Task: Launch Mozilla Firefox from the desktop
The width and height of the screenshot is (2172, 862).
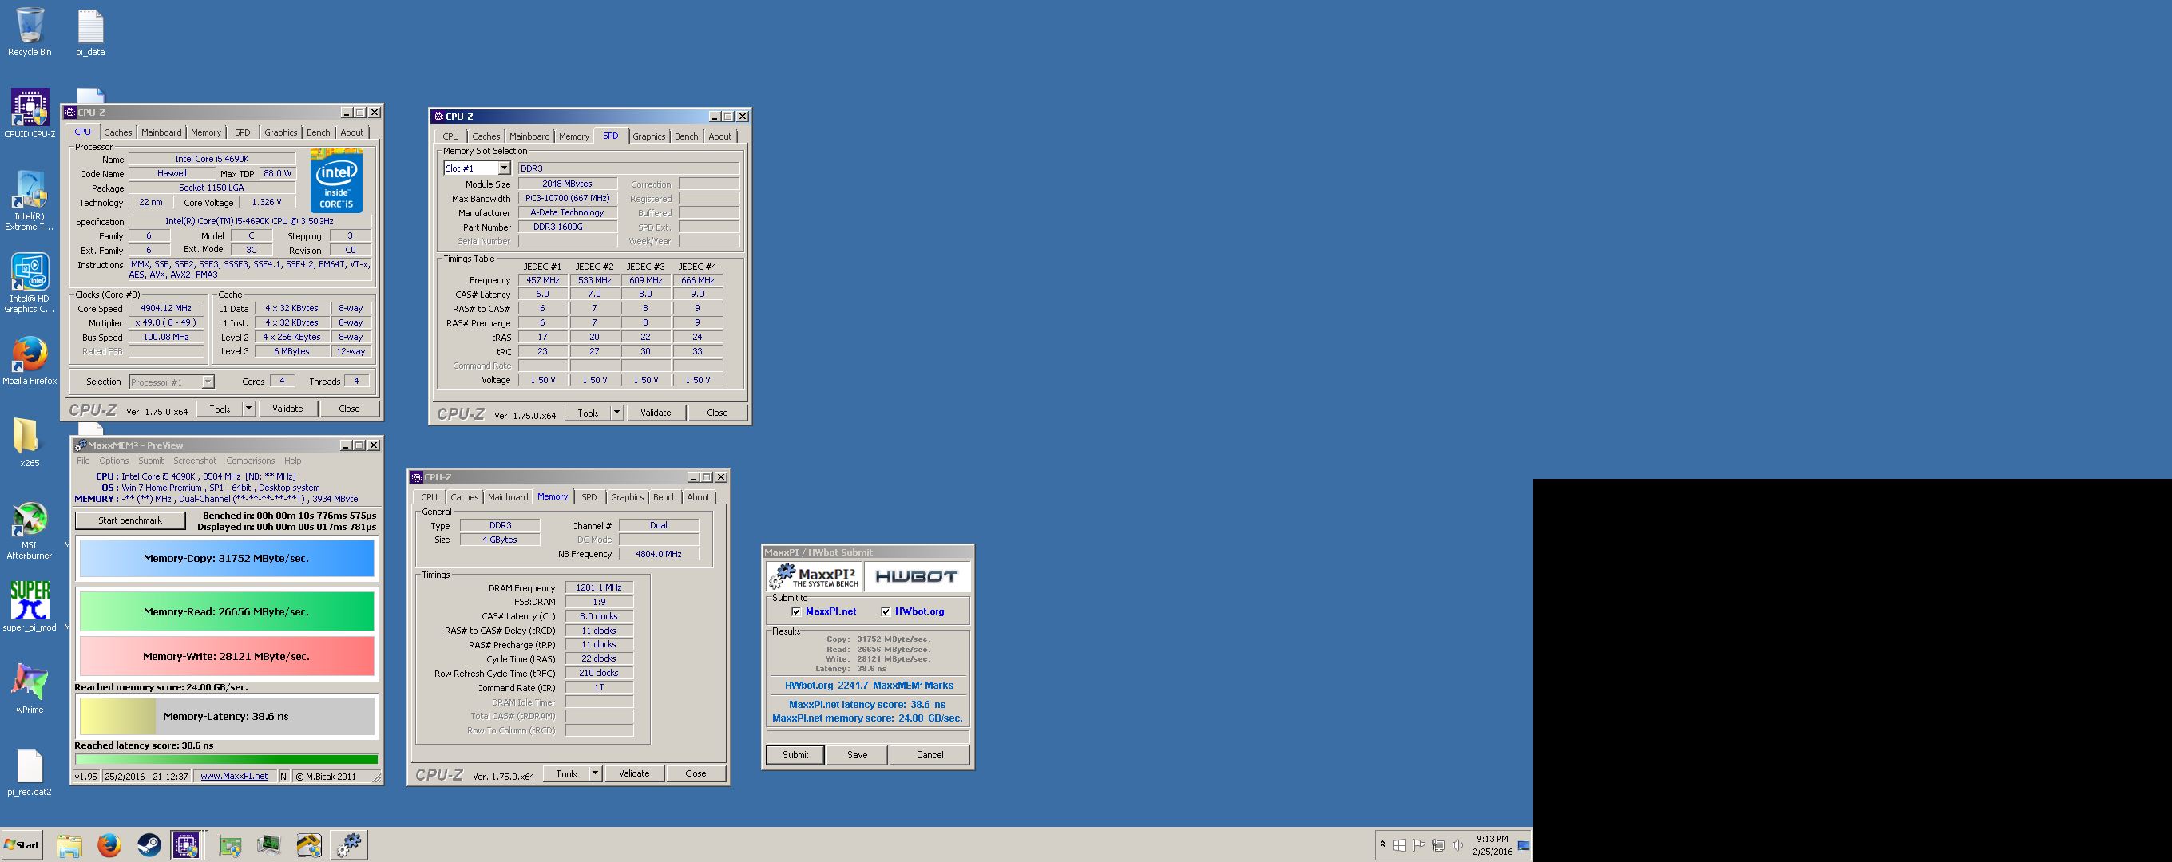Action: [30, 361]
